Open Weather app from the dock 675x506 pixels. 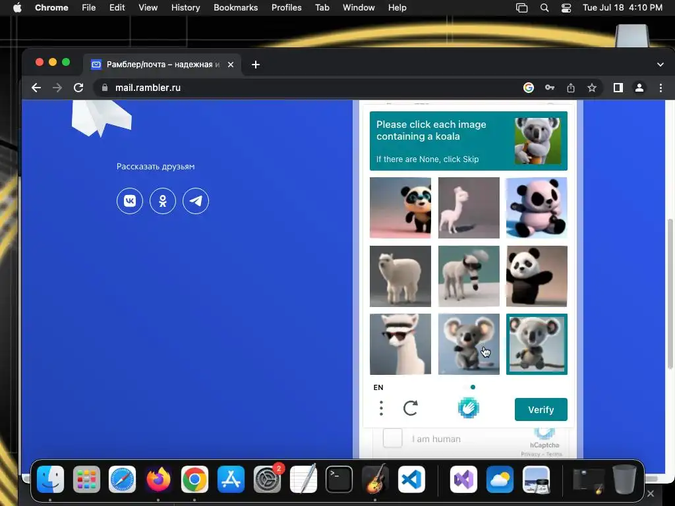500,480
